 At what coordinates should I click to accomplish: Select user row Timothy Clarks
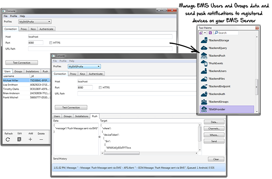[x=26, y=89]
